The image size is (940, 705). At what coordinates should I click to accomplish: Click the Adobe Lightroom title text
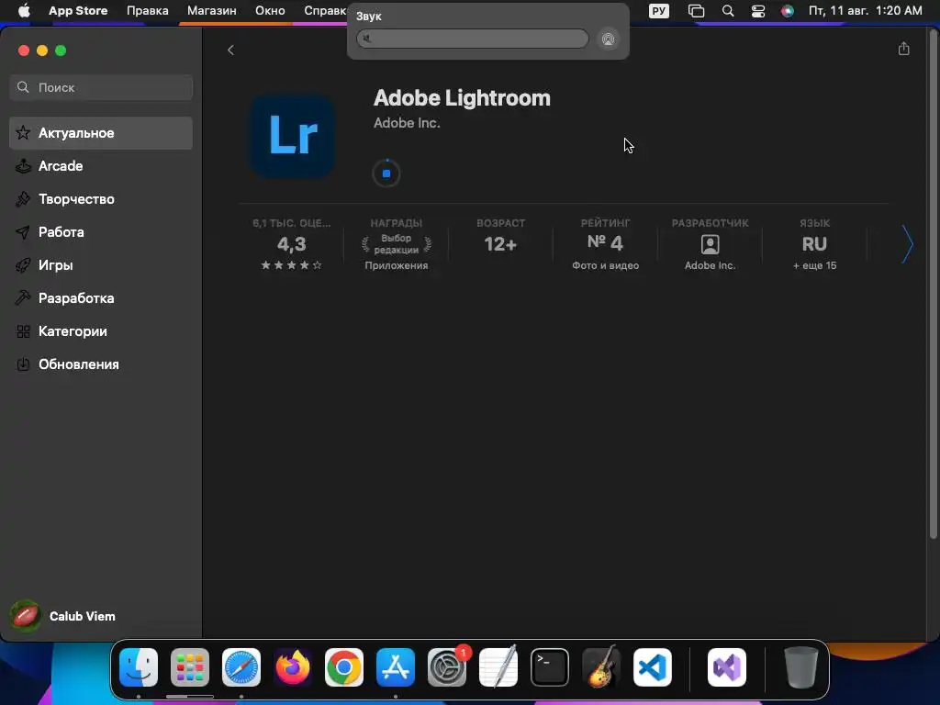[x=462, y=98]
